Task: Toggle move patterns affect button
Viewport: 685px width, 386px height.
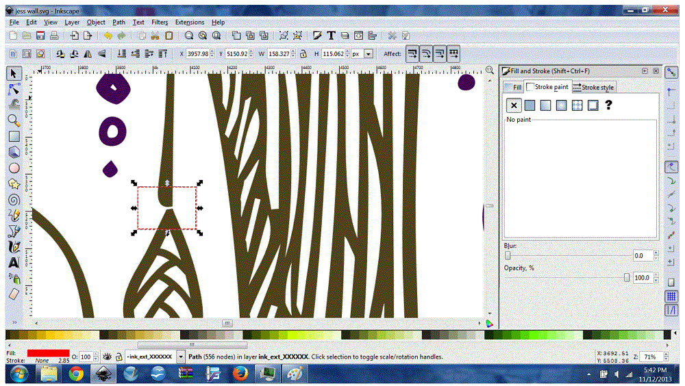Action: (x=453, y=53)
